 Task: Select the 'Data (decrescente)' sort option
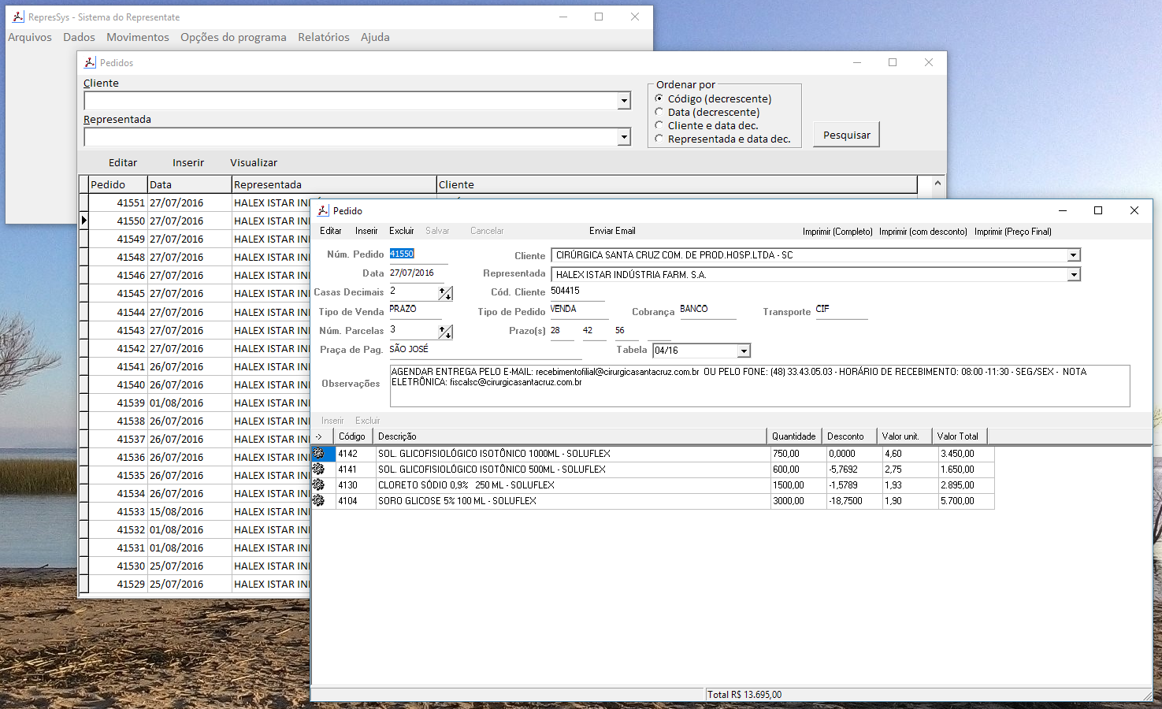pyautogui.click(x=659, y=112)
